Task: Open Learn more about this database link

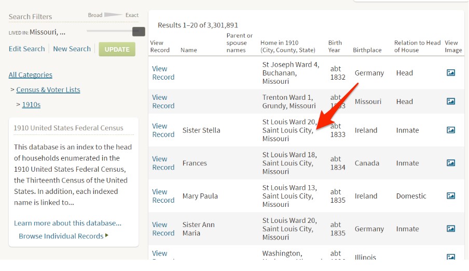Action: 67,223
